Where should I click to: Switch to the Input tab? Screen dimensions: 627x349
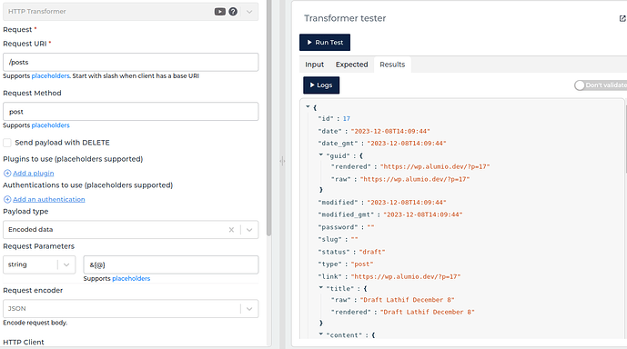314,65
